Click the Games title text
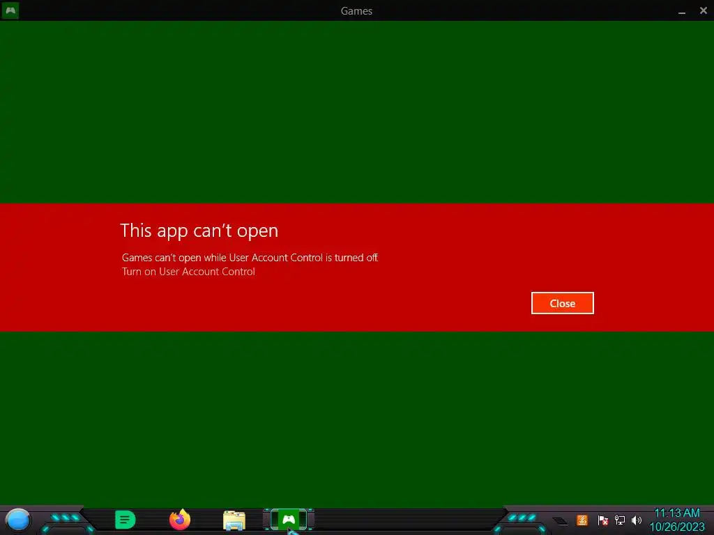This screenshot has width=714, height=535. click(x=356, y=11)
